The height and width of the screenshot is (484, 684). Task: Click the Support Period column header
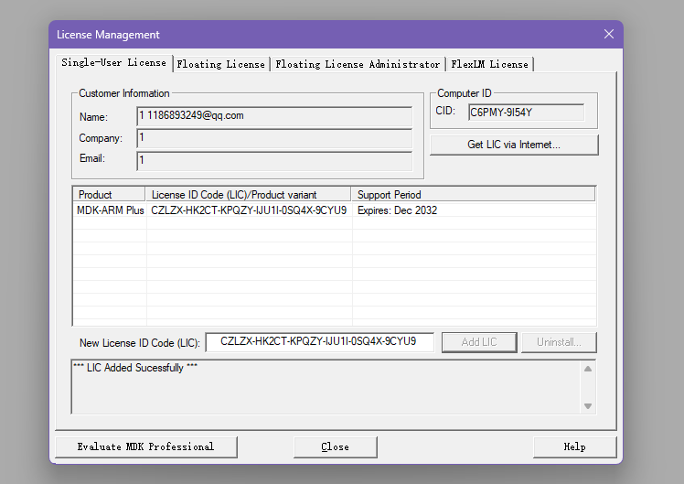pos(474,194)
